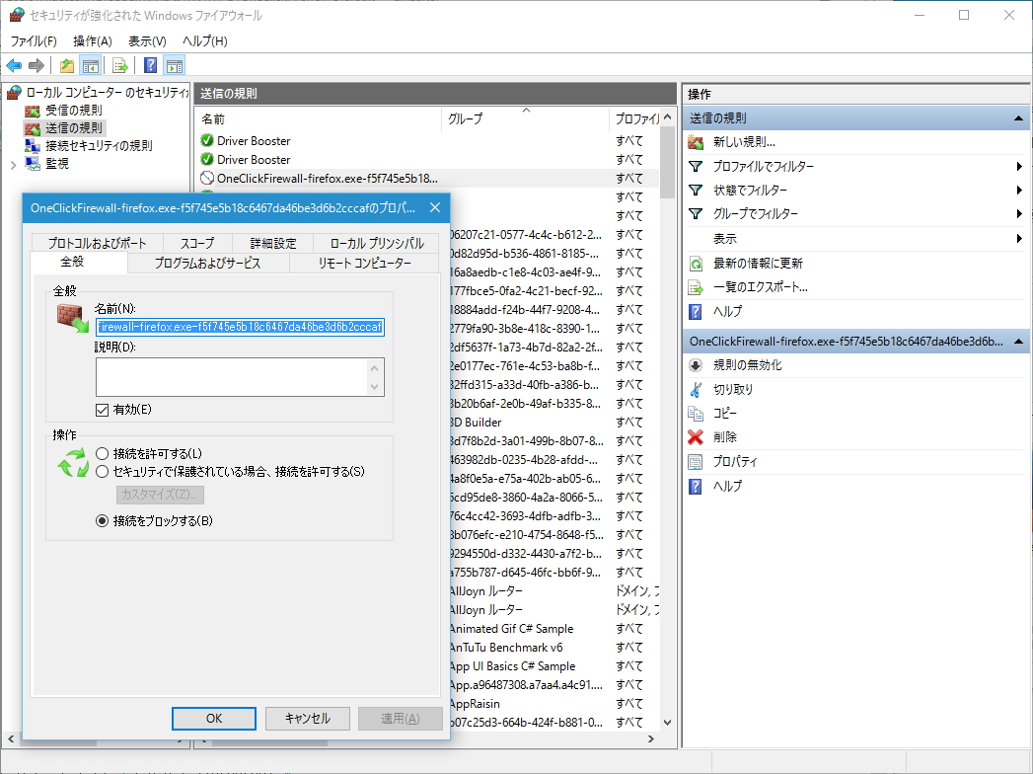
Task: Toggle the 有効(E) checkbox
Action: pos(102,410)
